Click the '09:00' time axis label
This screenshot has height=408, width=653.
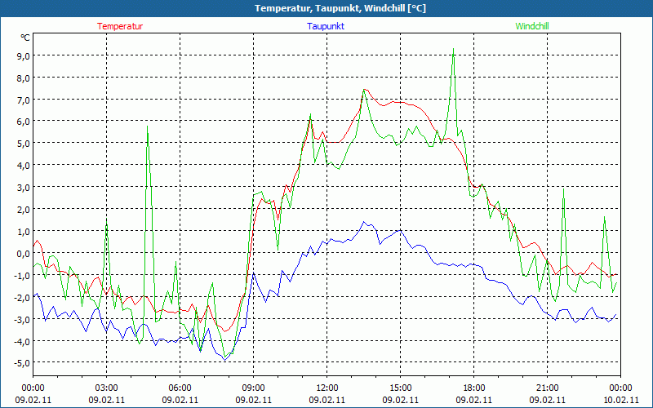click(x=253, y=388)
